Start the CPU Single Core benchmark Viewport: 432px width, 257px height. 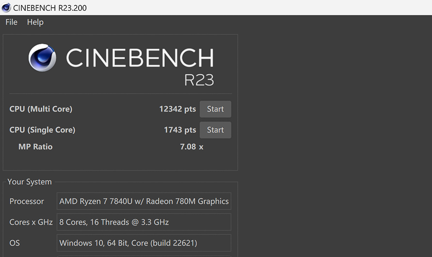(x=216, y=130)
